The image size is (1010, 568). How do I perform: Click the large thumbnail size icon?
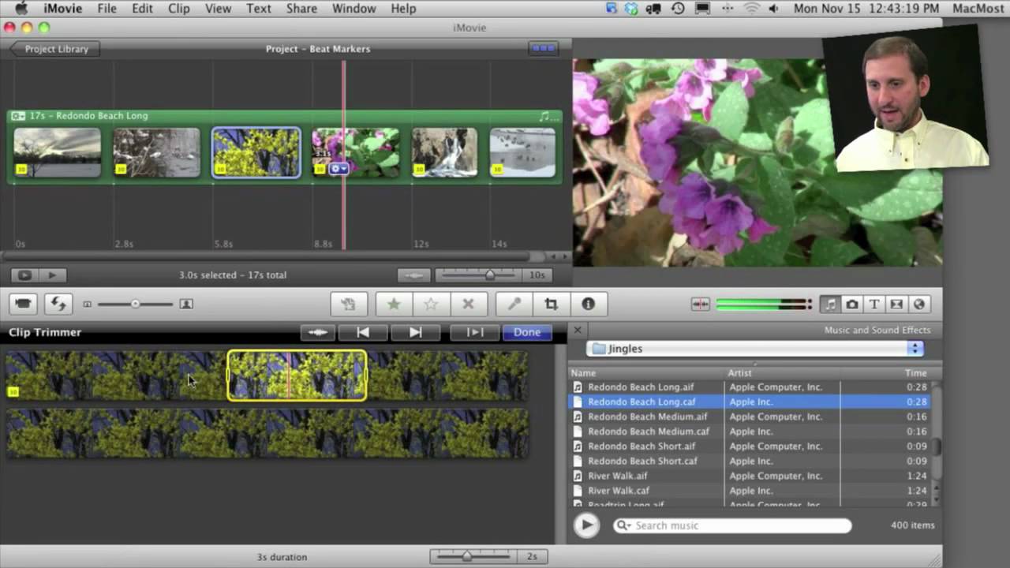point(186,304)
